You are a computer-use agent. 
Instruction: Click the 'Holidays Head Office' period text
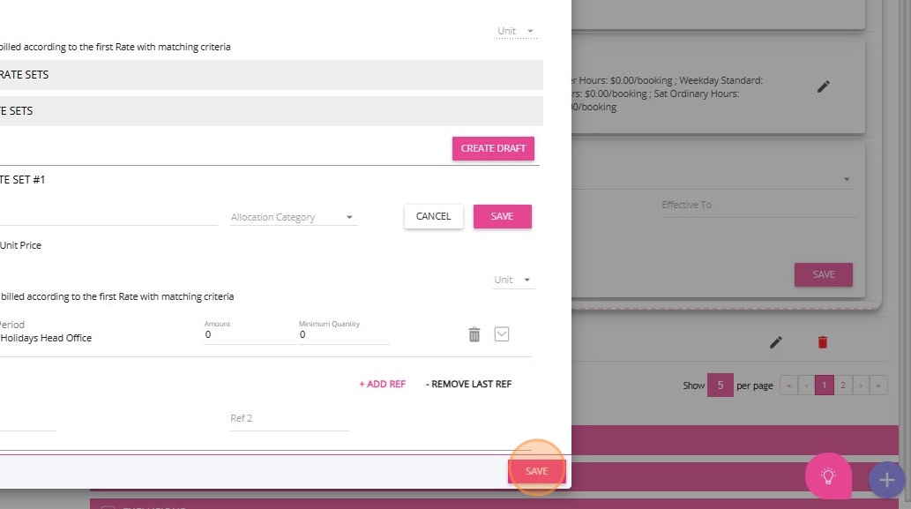coord(46,338)
